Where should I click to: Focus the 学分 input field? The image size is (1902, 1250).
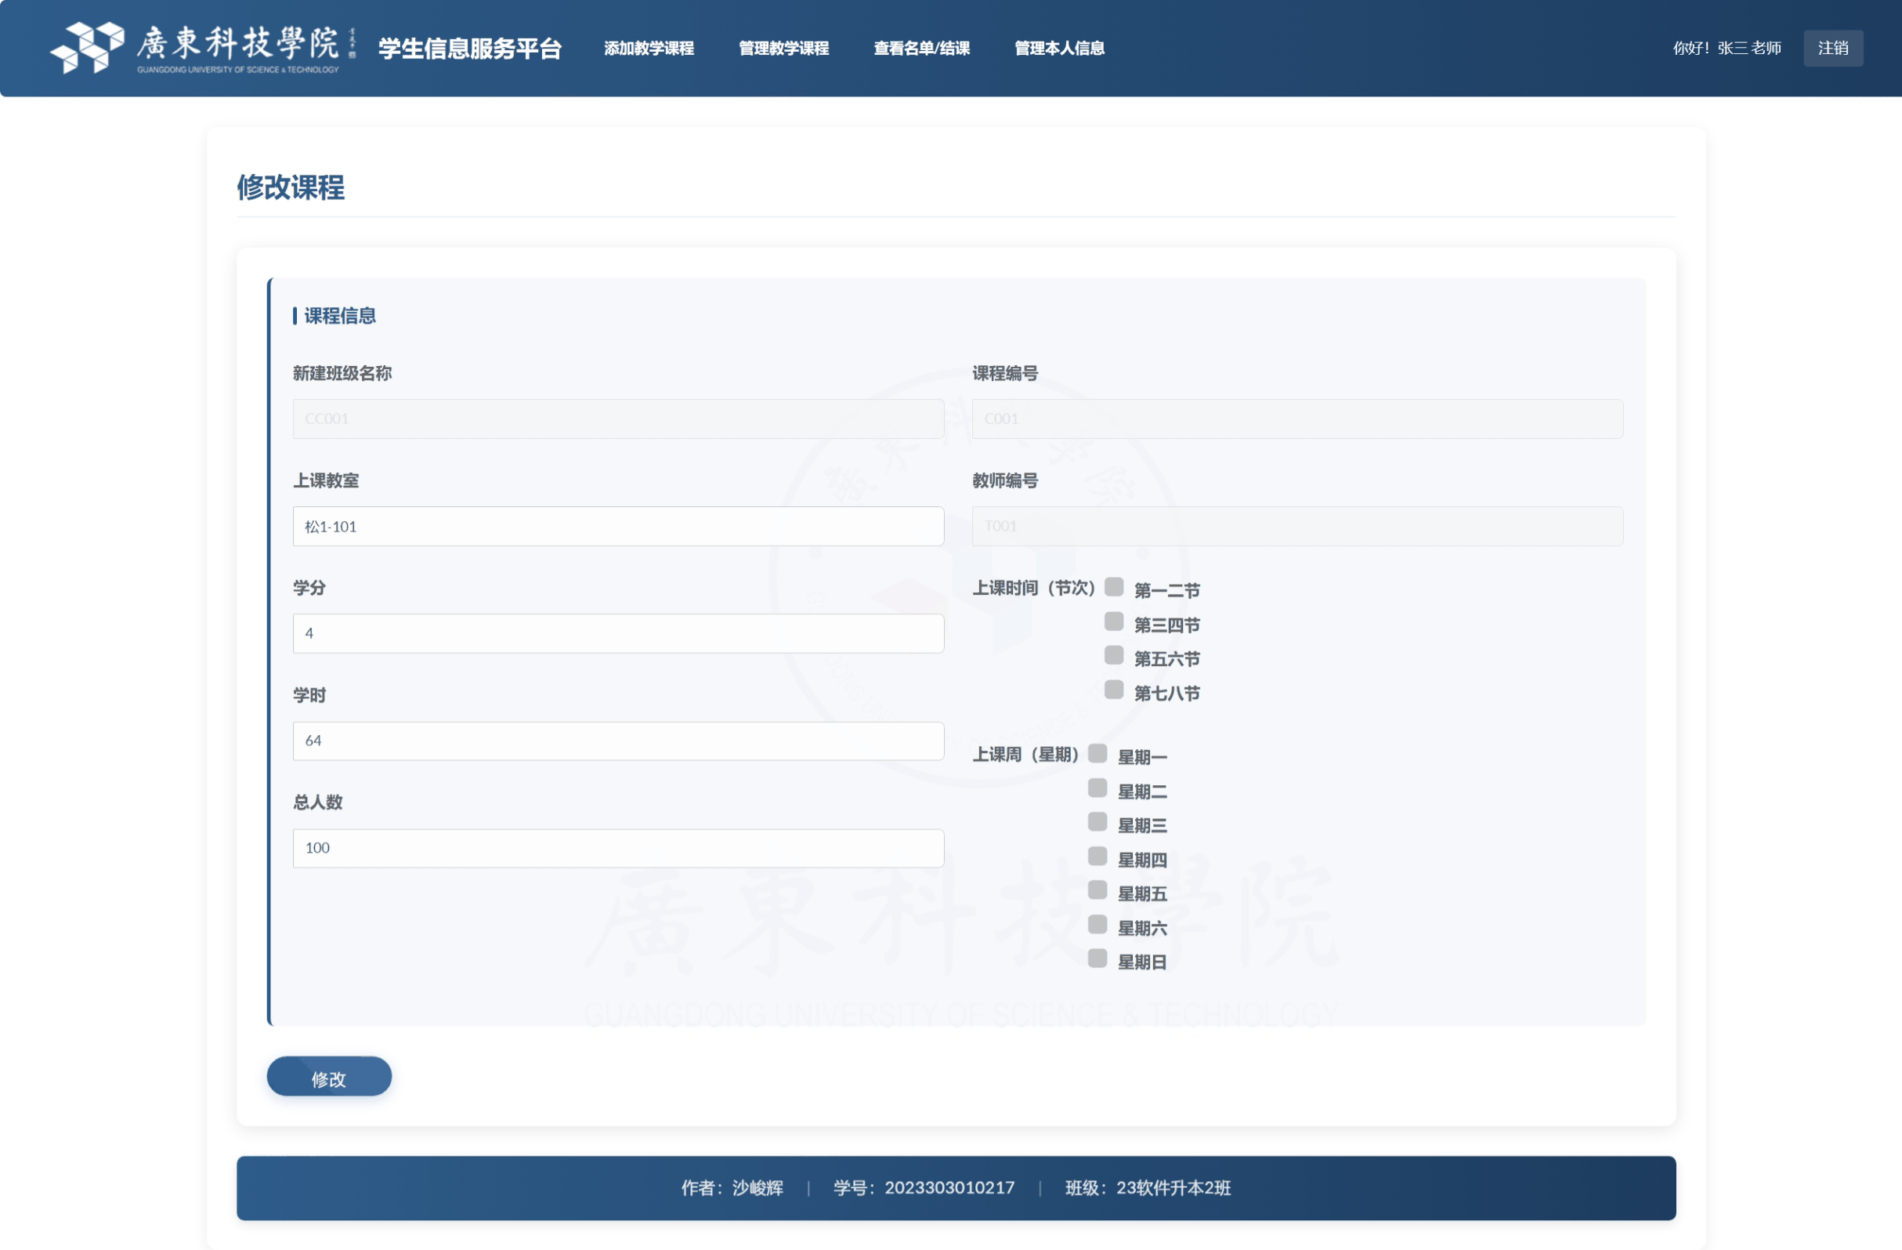pos(617,633)
